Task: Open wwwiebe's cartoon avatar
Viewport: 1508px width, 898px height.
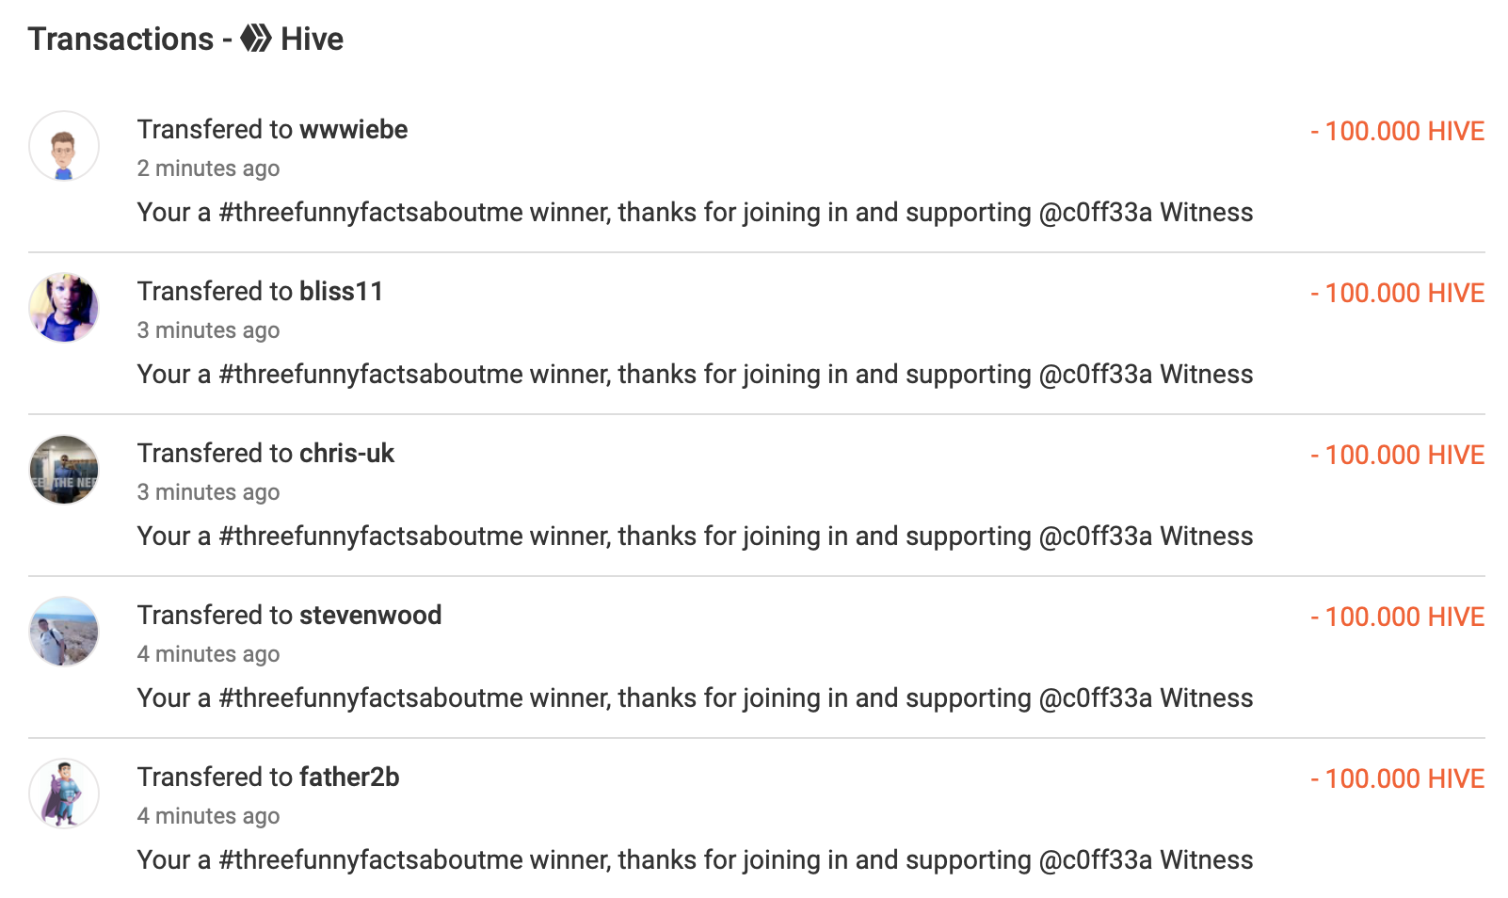Action: click(x=64, y=146)
